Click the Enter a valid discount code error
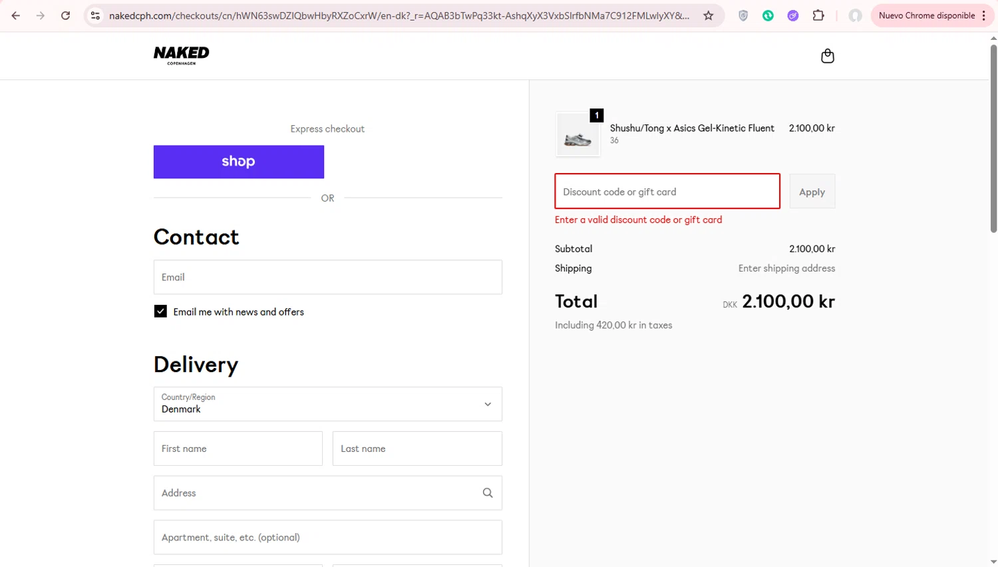The width and height of the screenshot is (998, 567). click(x=638, y=220)
